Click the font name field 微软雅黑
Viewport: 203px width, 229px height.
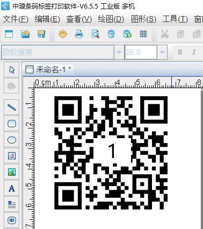pos(57,52)
